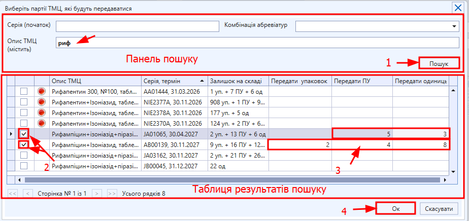Click empty Передати упаковок cell for JA01065

click(300, 134)
